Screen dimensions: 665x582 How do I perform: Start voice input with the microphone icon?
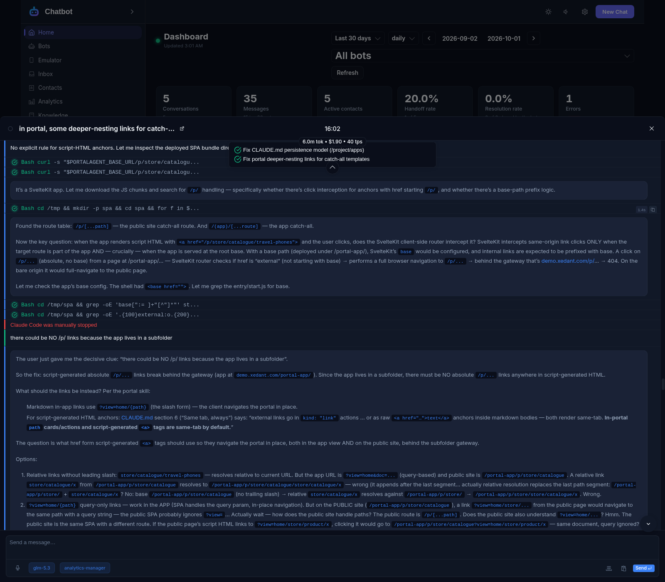[18, 568]
